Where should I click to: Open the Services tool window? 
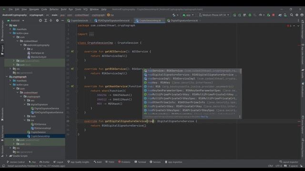click(155, 162)
